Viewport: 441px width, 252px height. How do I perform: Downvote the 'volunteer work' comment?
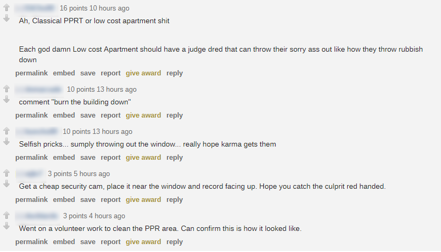pos(6,226)
